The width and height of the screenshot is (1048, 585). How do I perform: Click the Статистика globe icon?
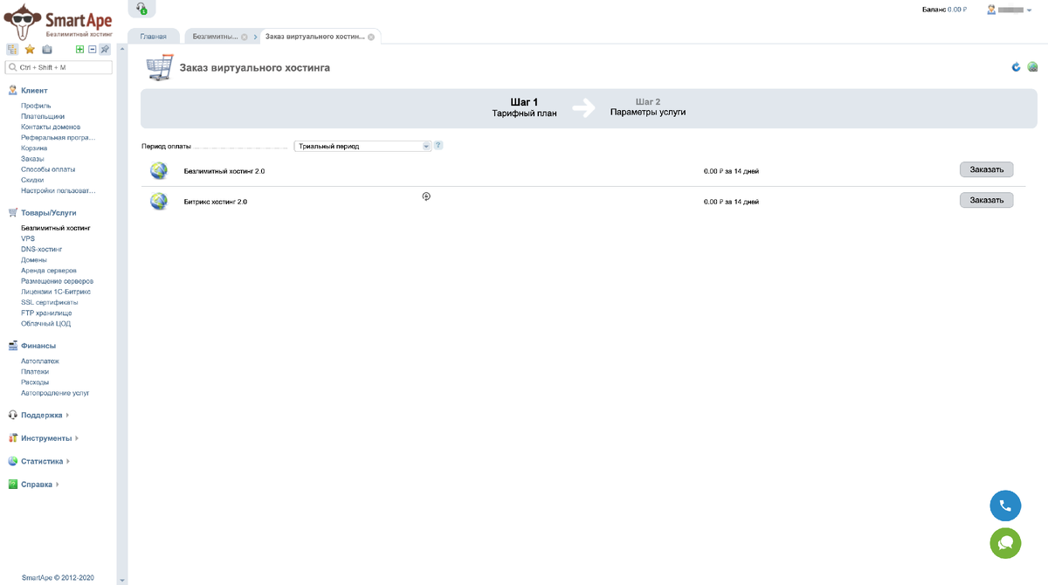[13, 461]
